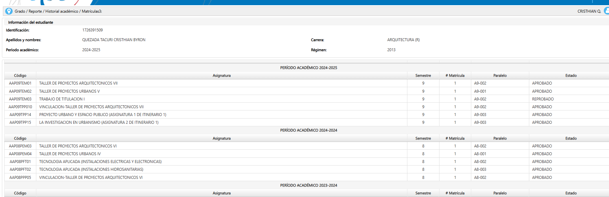Viewport: 609px width, 197px height.
Task: Select the Régimen value 2013
Action: [x=391, y=50]
